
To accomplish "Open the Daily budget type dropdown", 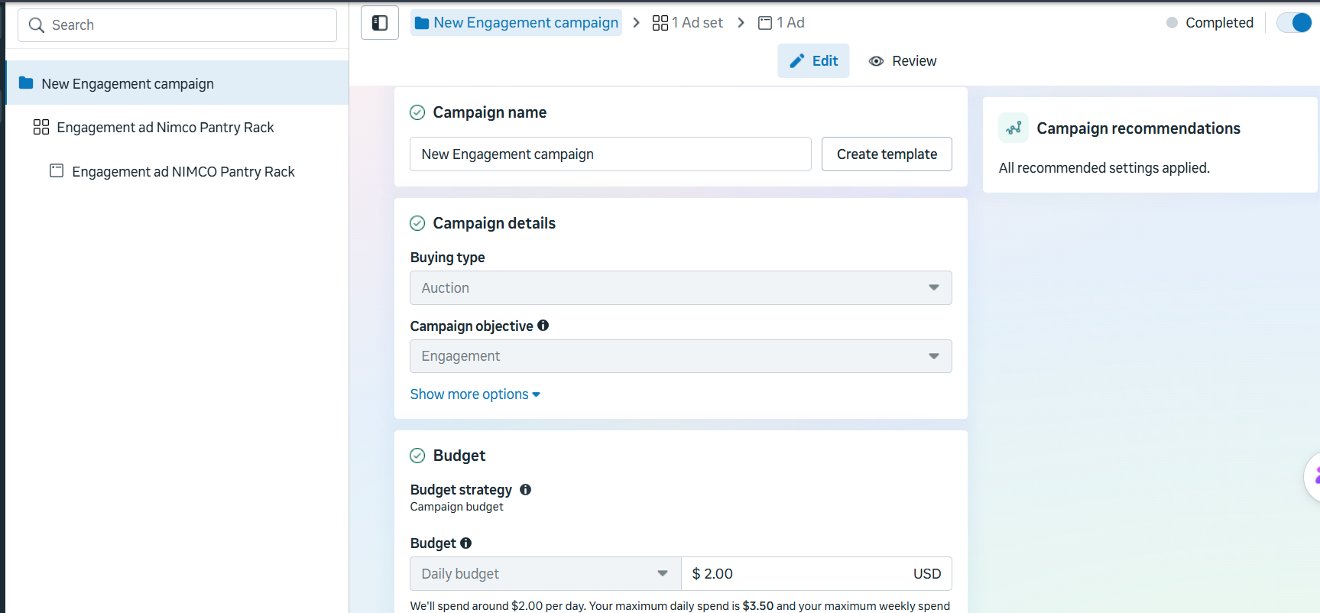I will (546, 574).
